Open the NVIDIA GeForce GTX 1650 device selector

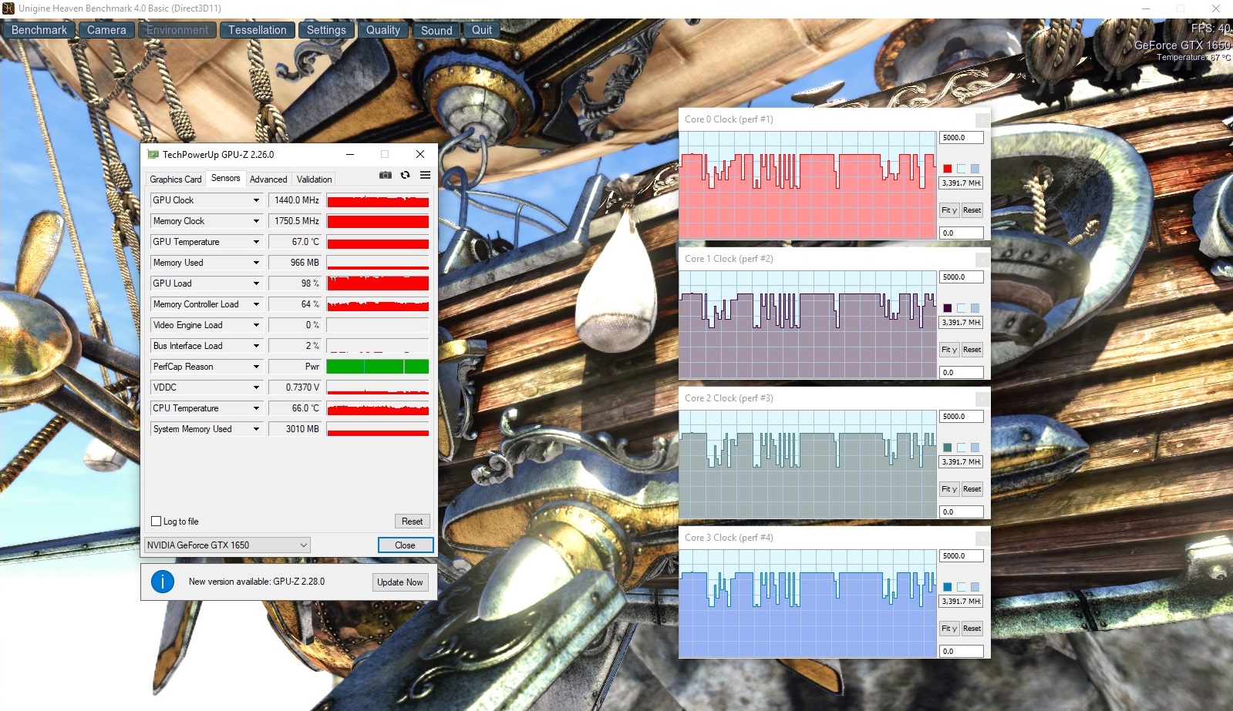tap(227, 545)
